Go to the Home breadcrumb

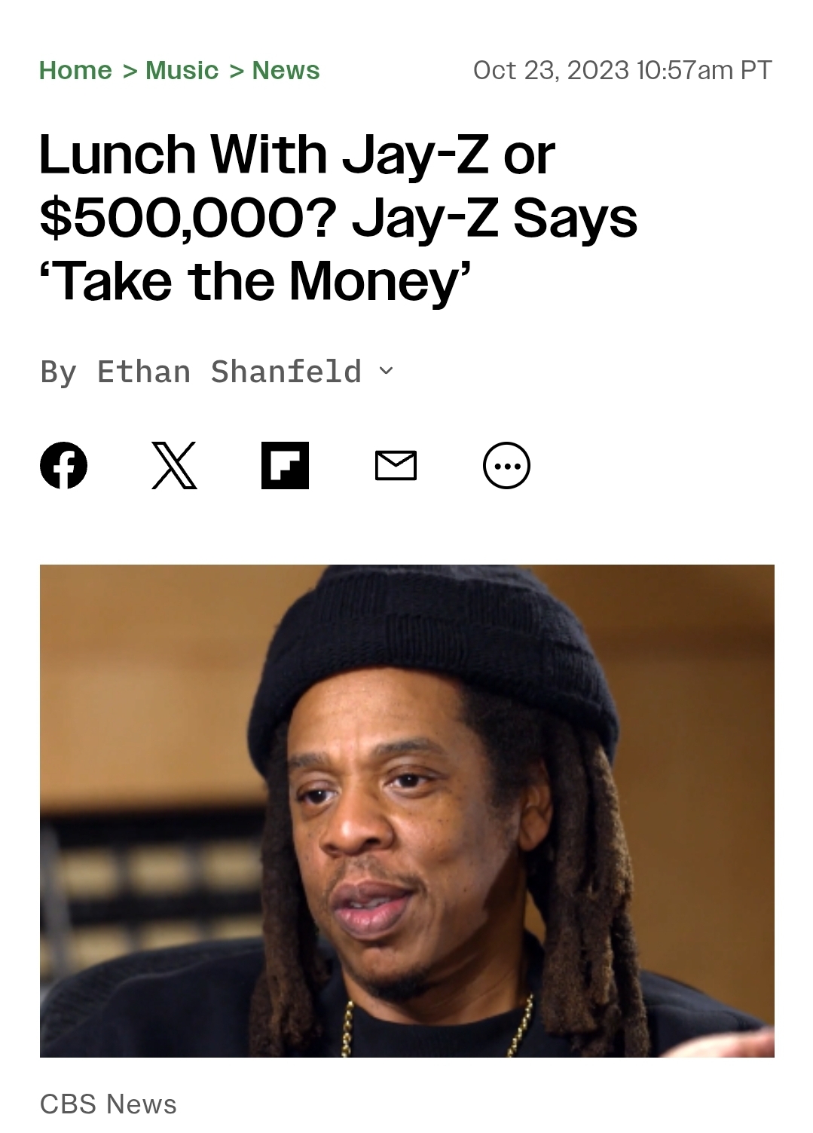(75, 70)
